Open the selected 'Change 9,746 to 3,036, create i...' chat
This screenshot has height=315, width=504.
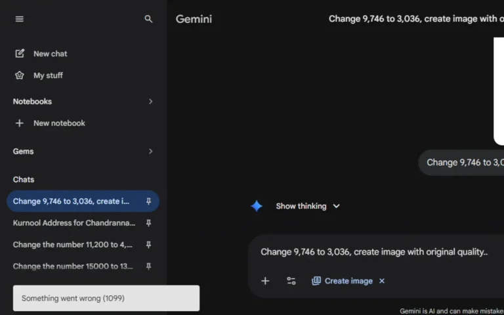83,201
